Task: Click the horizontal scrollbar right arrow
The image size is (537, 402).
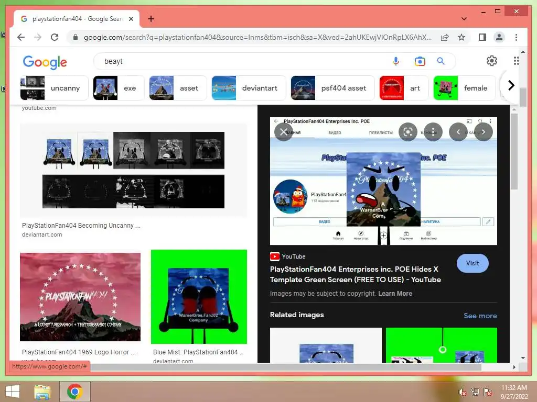Action: [x=514, y=367]
